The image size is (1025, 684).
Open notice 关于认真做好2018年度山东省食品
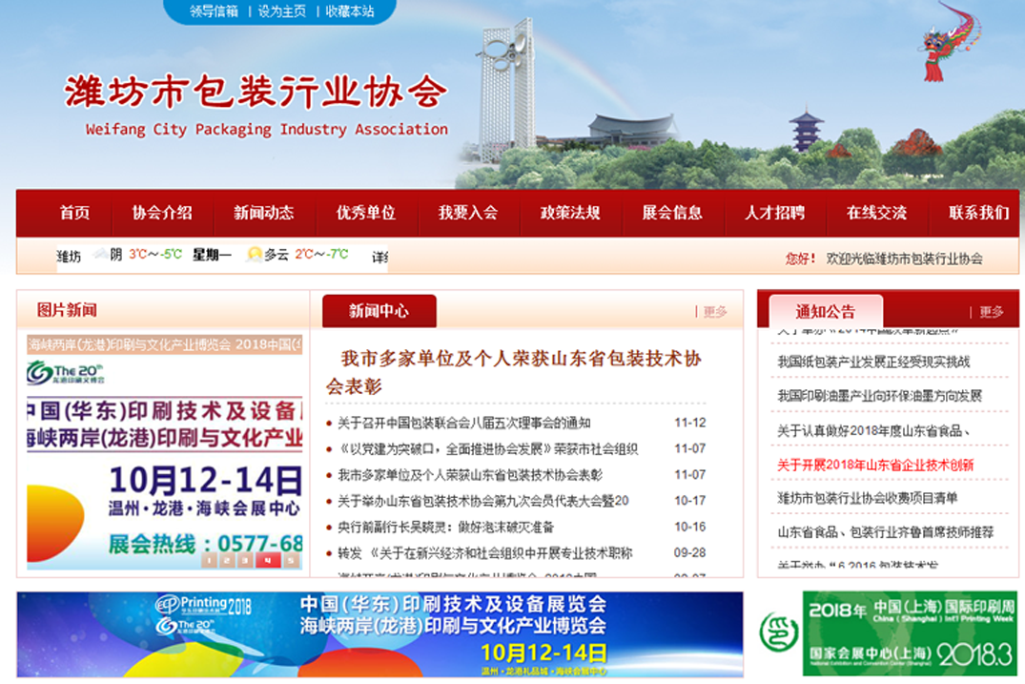pyautogui.click(x=873, y=430)
